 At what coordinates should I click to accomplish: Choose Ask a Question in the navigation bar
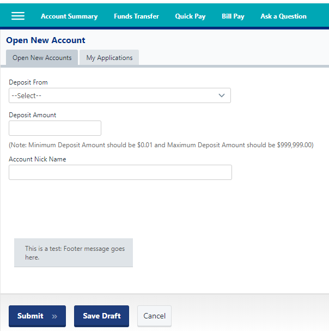pos(283,16)
